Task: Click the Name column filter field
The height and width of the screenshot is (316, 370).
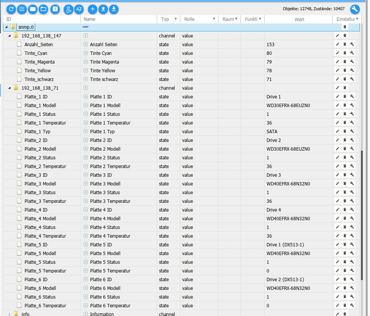Action: 119,19
